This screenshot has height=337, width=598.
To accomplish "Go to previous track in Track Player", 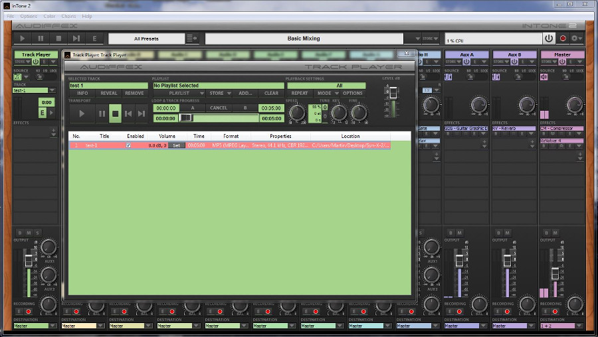I will coord(128,113).
